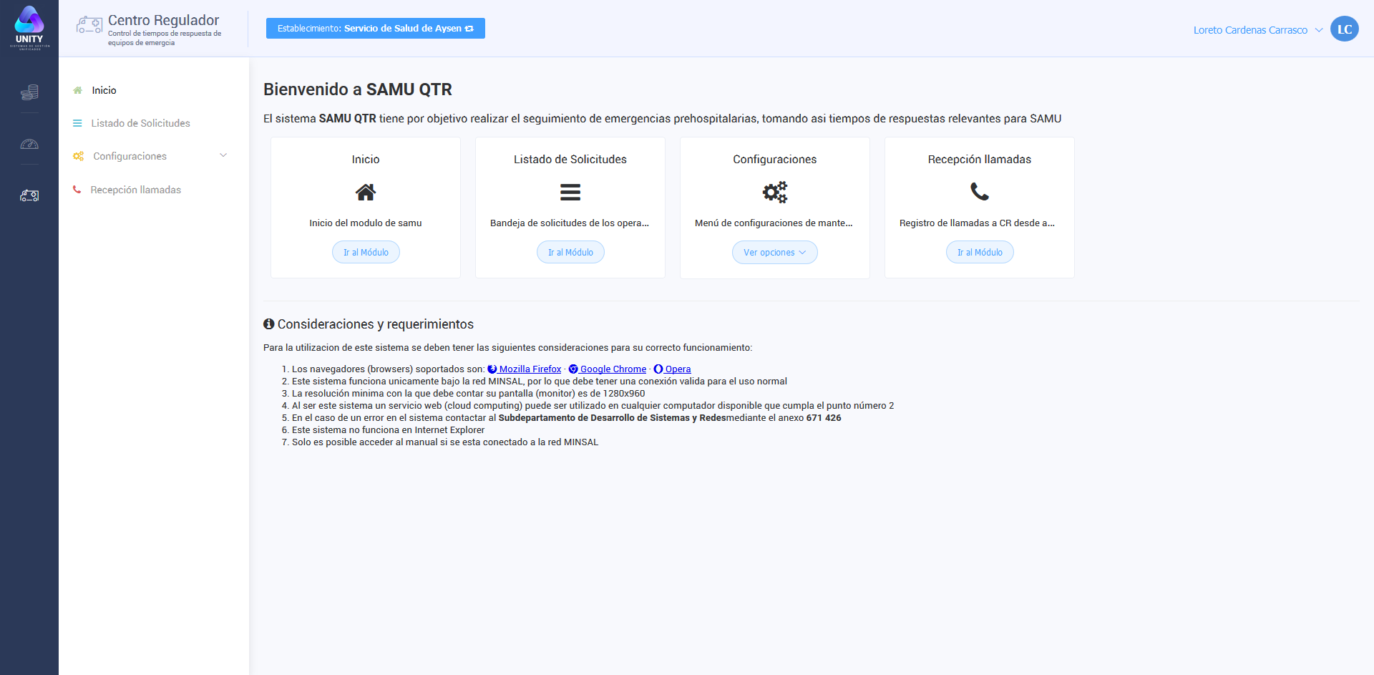This screenshot has height=675, width=1374.
Task: Open the Mozilla Firefox link
Action: click(x=530, y=369)
